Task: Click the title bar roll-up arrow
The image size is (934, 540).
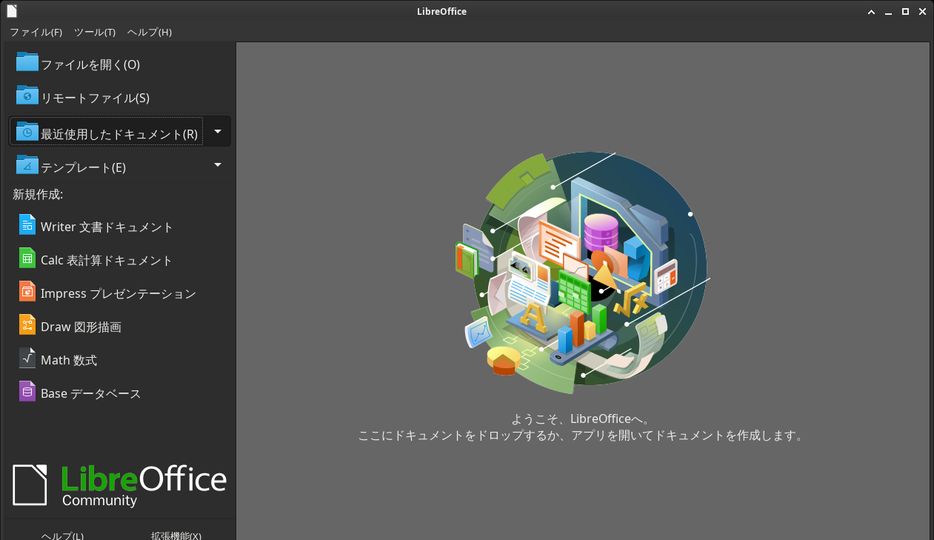Action: [x=871, y=12]
